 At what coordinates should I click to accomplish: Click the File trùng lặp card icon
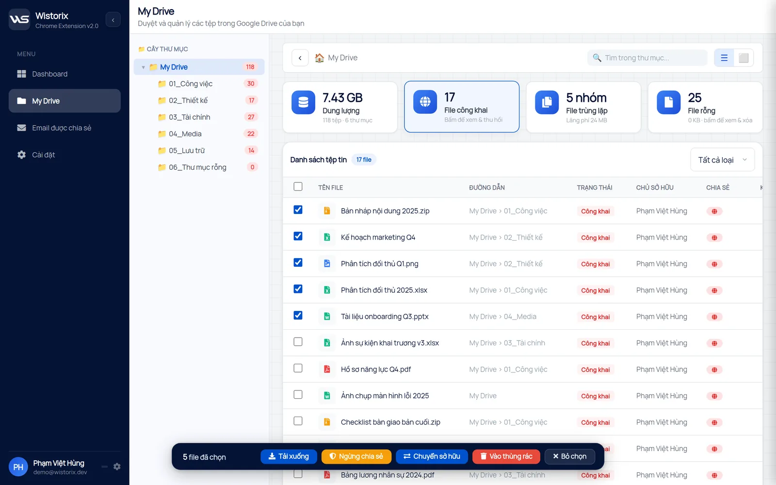coord(547,102)
